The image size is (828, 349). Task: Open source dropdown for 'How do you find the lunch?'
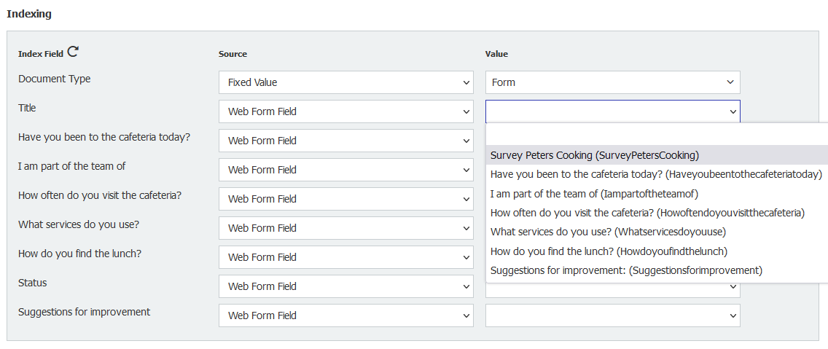pyautogui.click(x=345, y=257)
